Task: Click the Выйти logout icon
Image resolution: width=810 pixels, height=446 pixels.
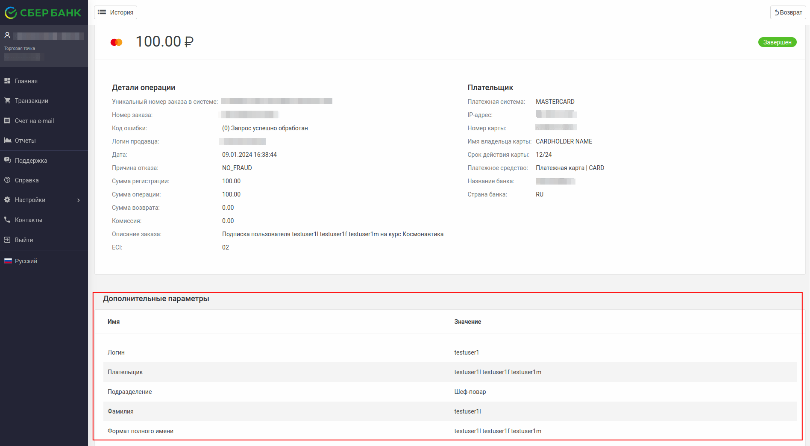Action: point(7,240)
